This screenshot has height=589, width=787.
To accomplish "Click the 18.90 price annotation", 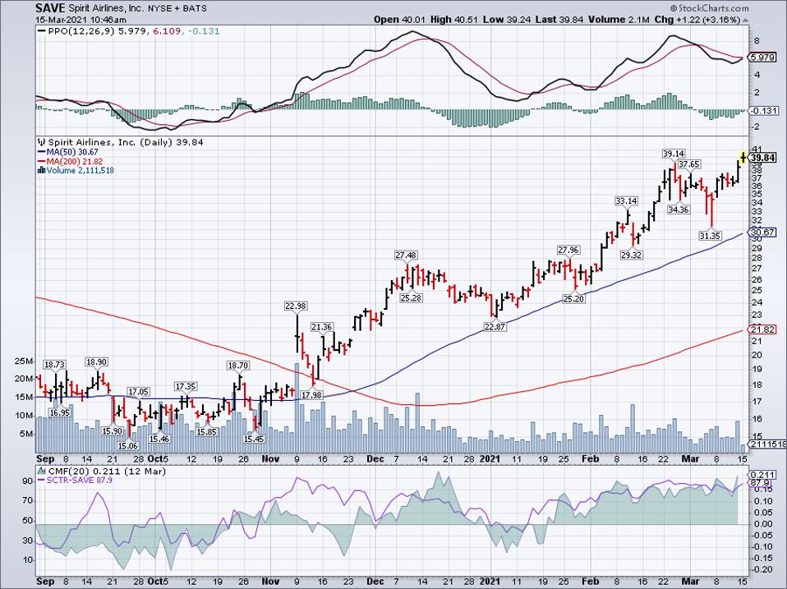I will pyautogui.click(x=96, y=362).
